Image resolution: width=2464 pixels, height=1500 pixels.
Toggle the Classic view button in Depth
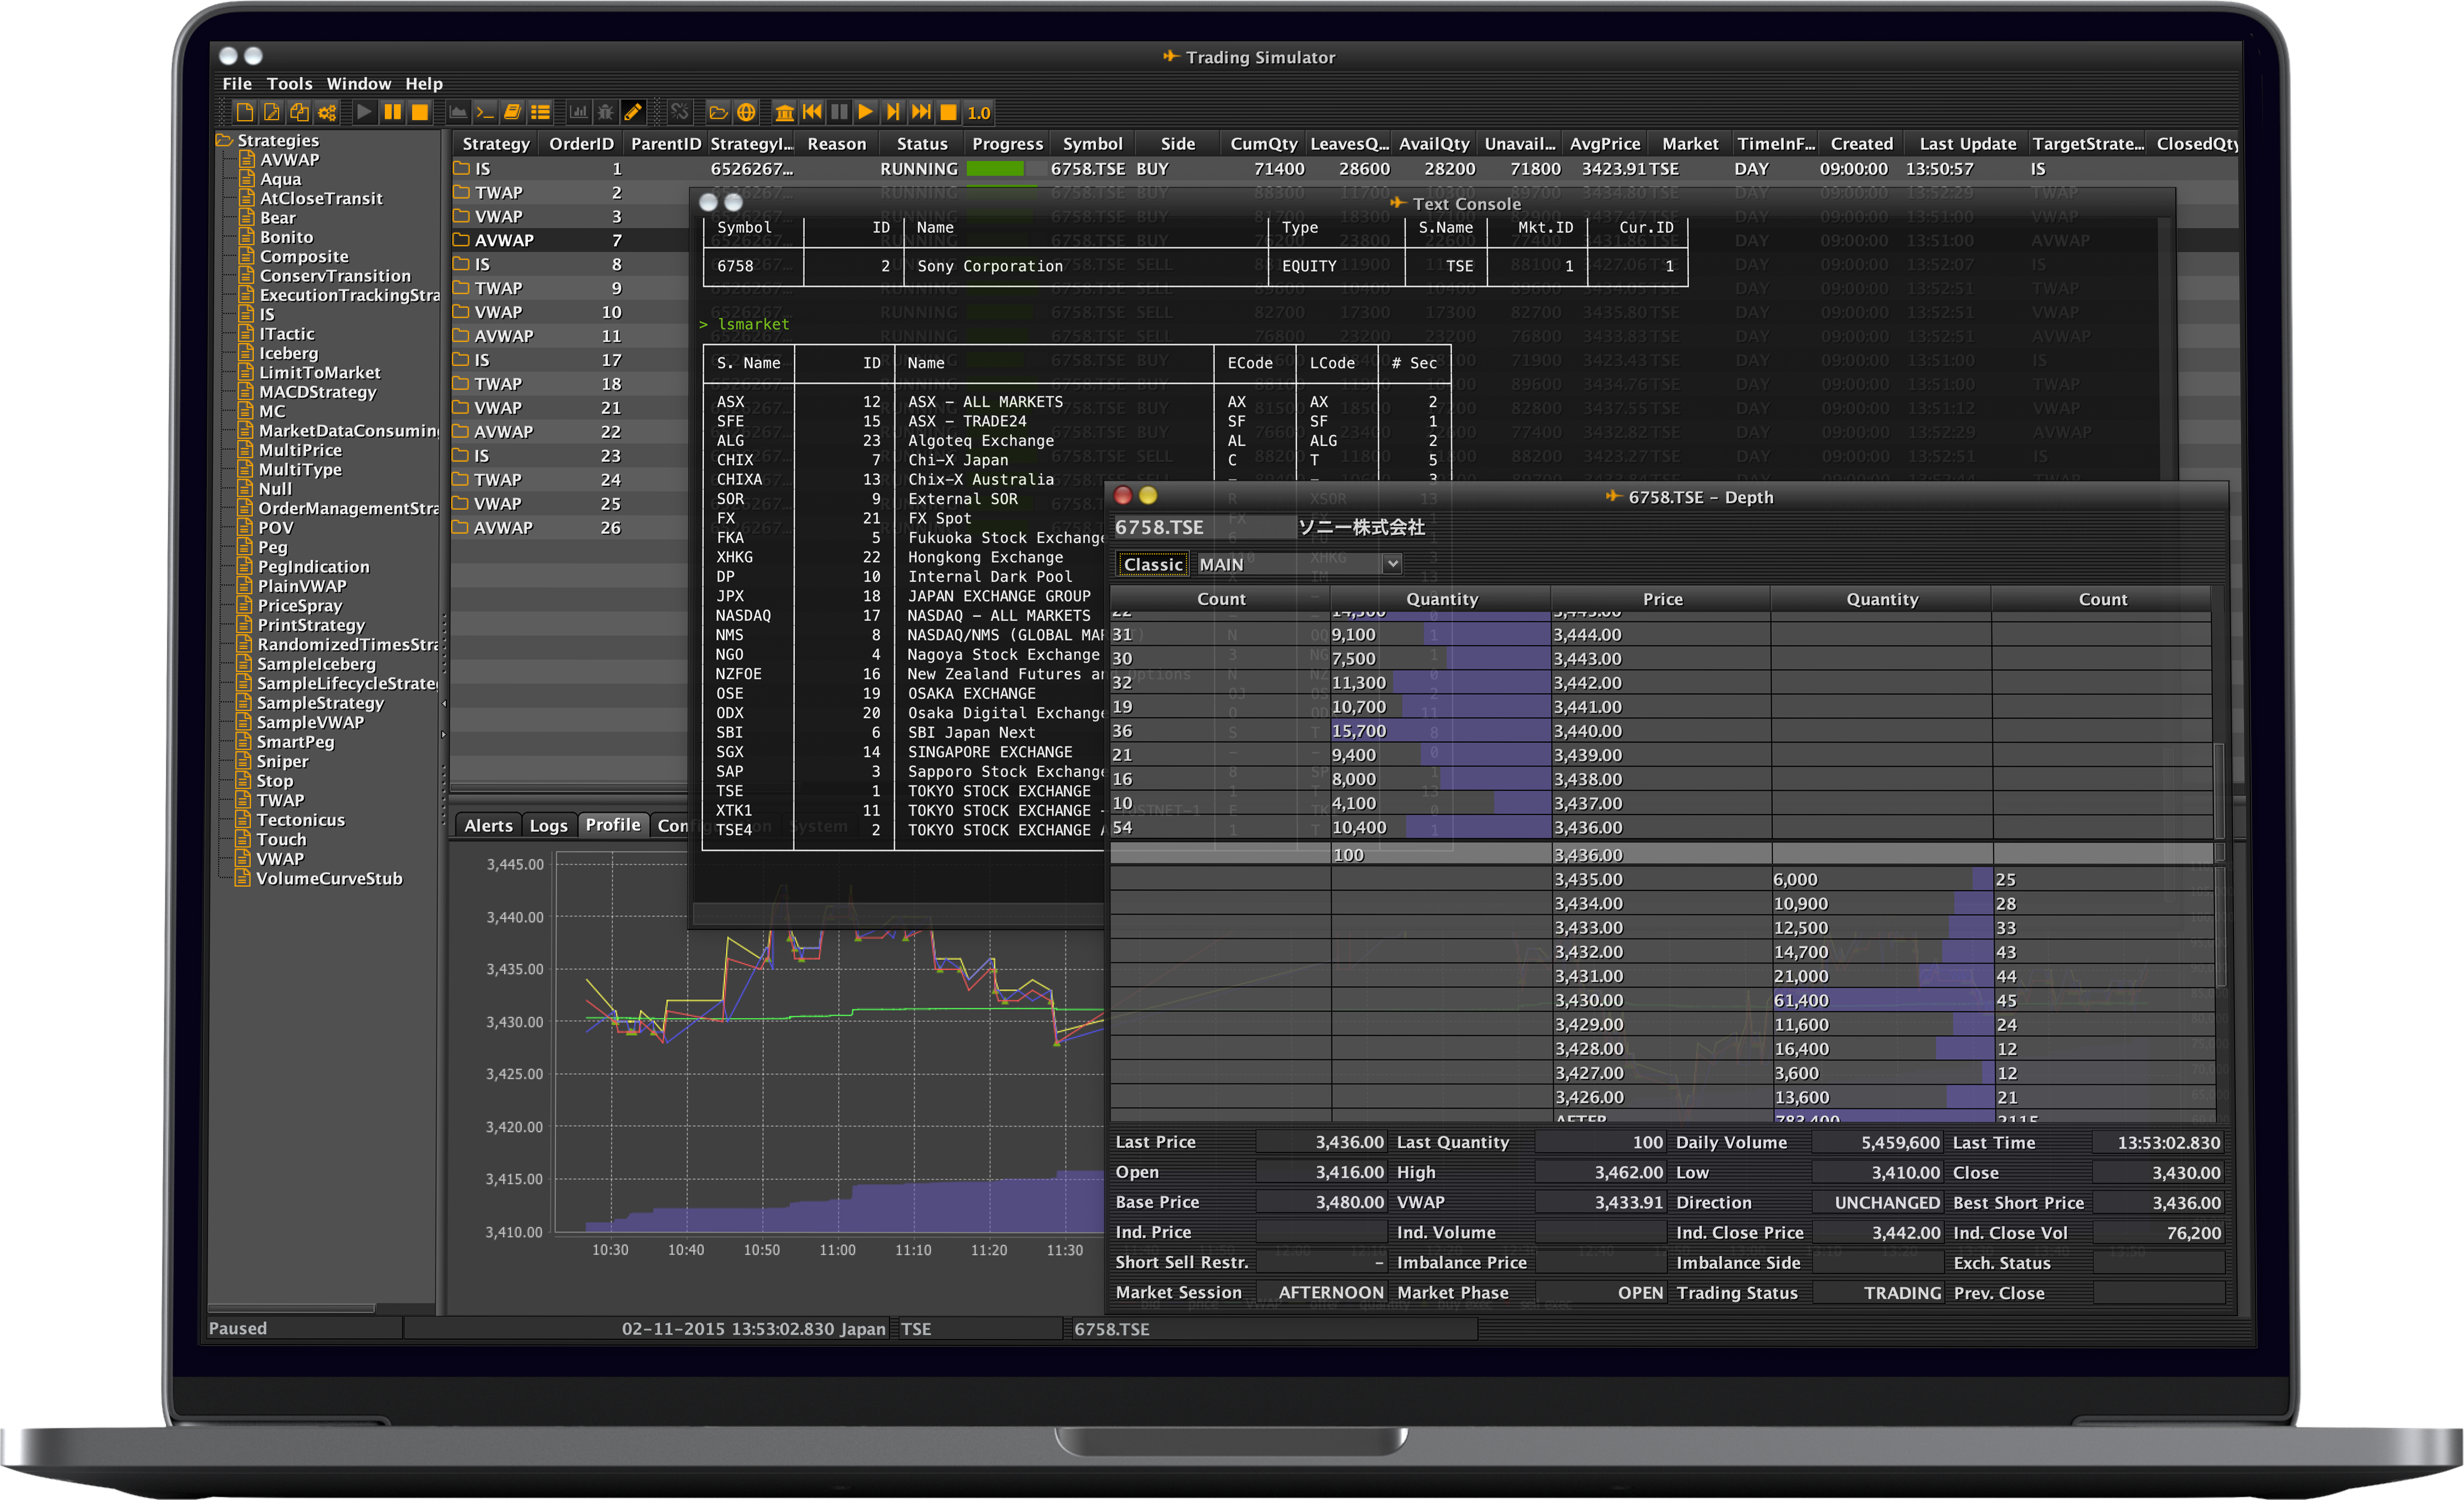(1152, 564)
